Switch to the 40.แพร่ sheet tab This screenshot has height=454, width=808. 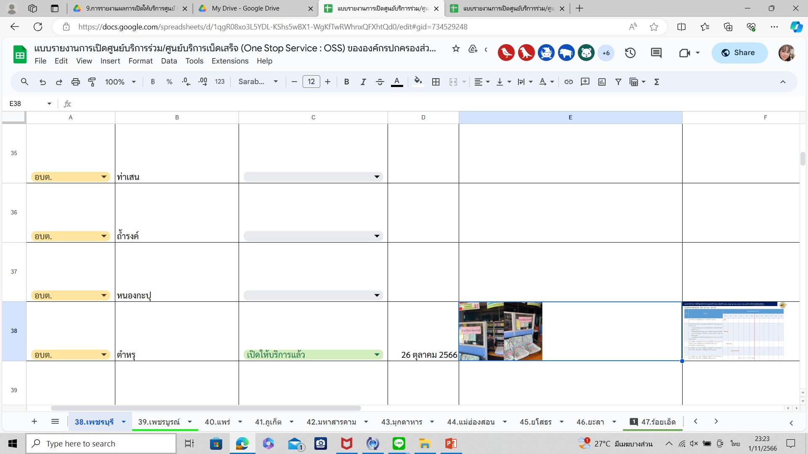point(217,422)
